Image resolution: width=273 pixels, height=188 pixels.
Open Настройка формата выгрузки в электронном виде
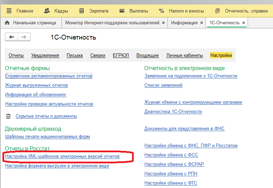coord(57,166)
